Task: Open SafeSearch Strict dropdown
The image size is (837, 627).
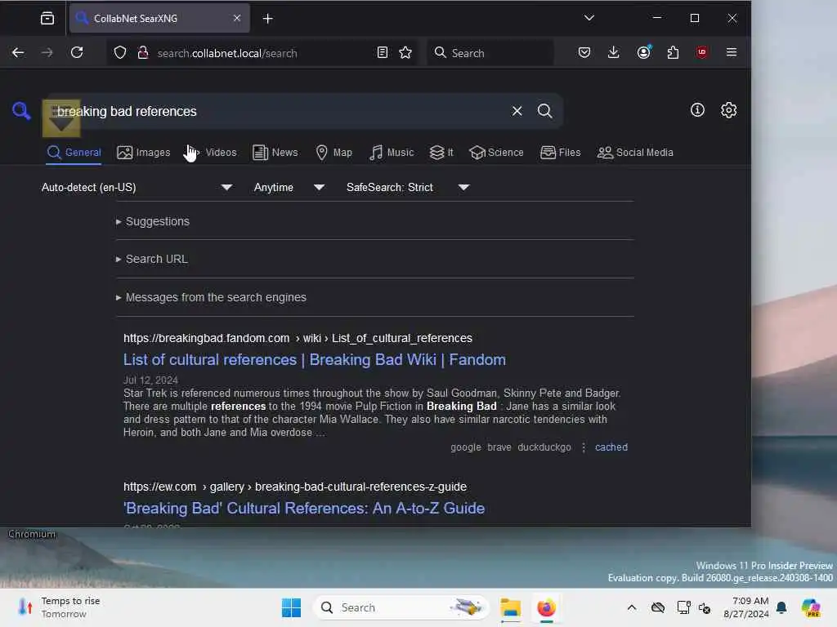Action: pos(408,187)
